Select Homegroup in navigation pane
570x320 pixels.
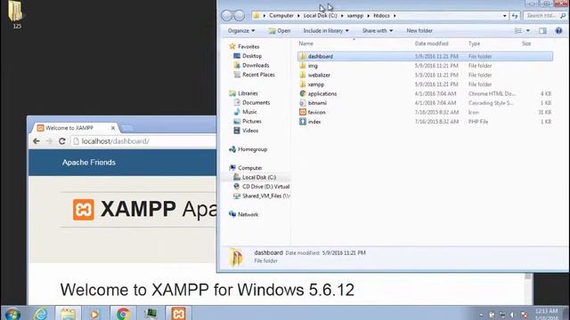pos(252,149)
